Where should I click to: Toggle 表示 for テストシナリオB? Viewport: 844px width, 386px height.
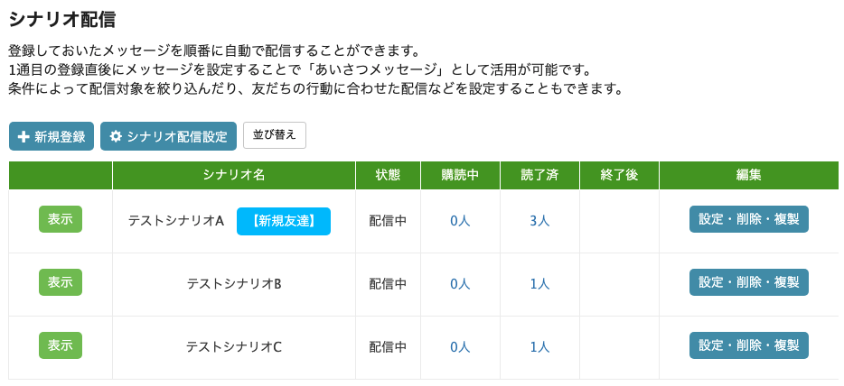point(61,282)
